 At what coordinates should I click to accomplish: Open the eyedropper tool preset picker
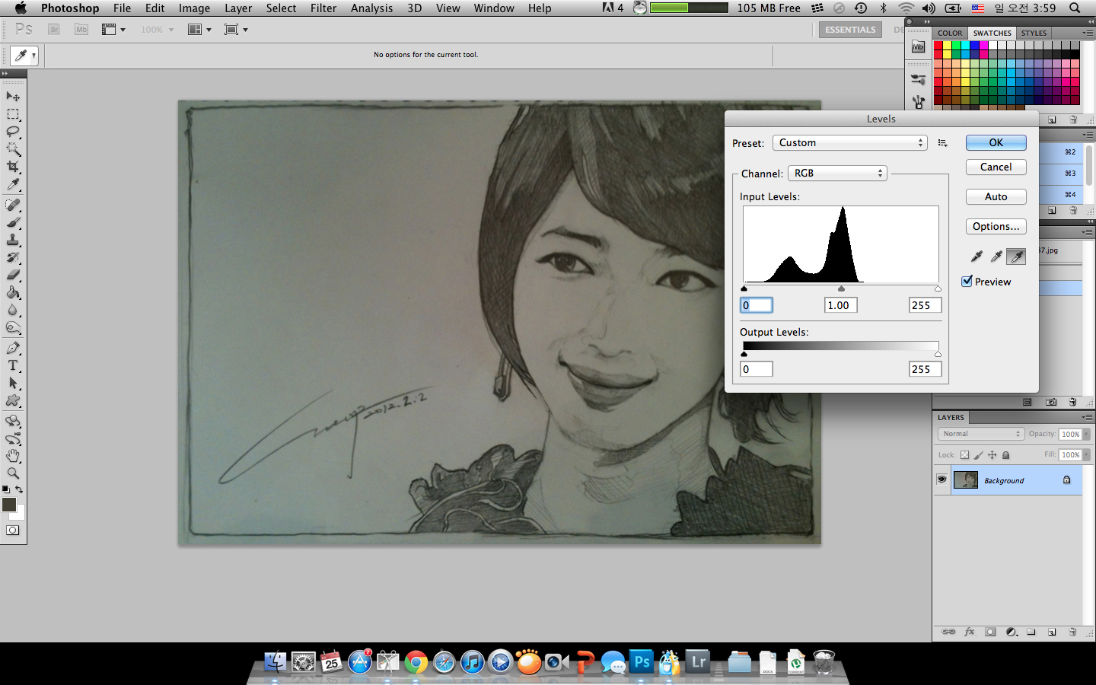point(24,56)
